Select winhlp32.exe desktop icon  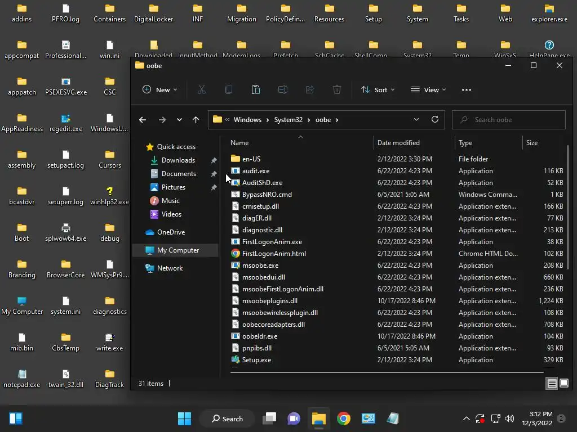[x=110, y=196]
